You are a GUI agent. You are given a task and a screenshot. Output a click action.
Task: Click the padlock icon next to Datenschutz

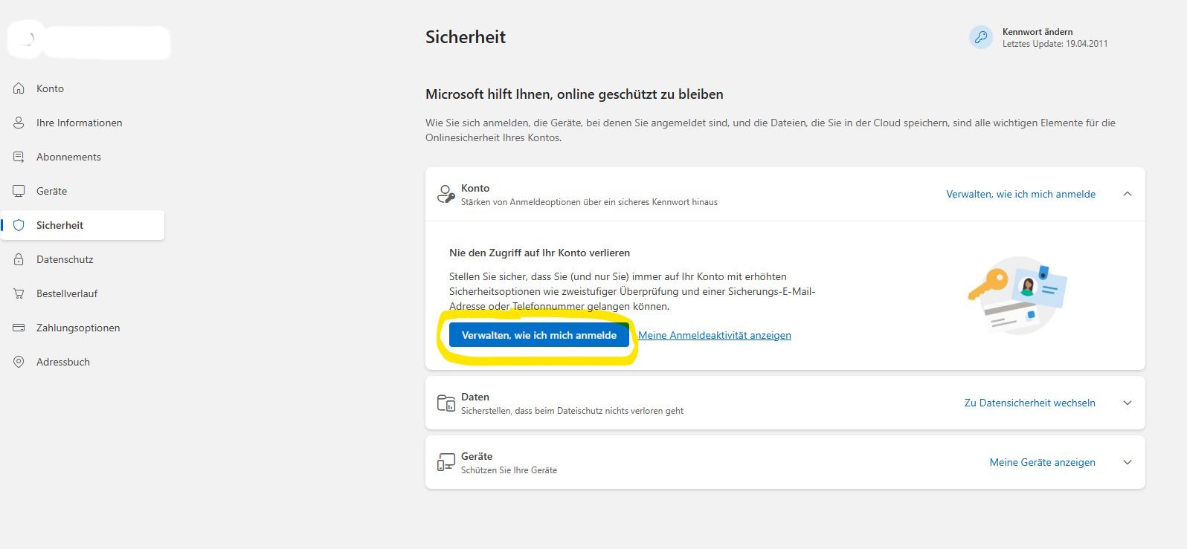coord(18,259)
